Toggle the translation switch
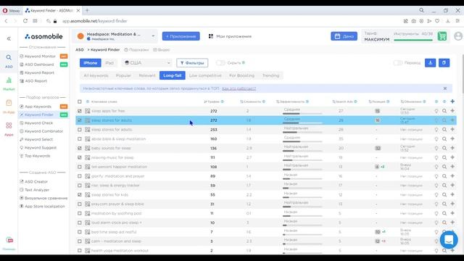Image resolution: width=464 pixels, height=261 pixels. 398,63
